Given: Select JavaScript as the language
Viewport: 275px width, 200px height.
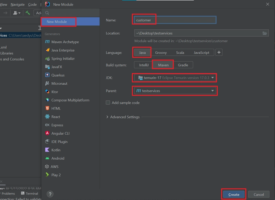Looking at the screenshot, I should [201, 53].
